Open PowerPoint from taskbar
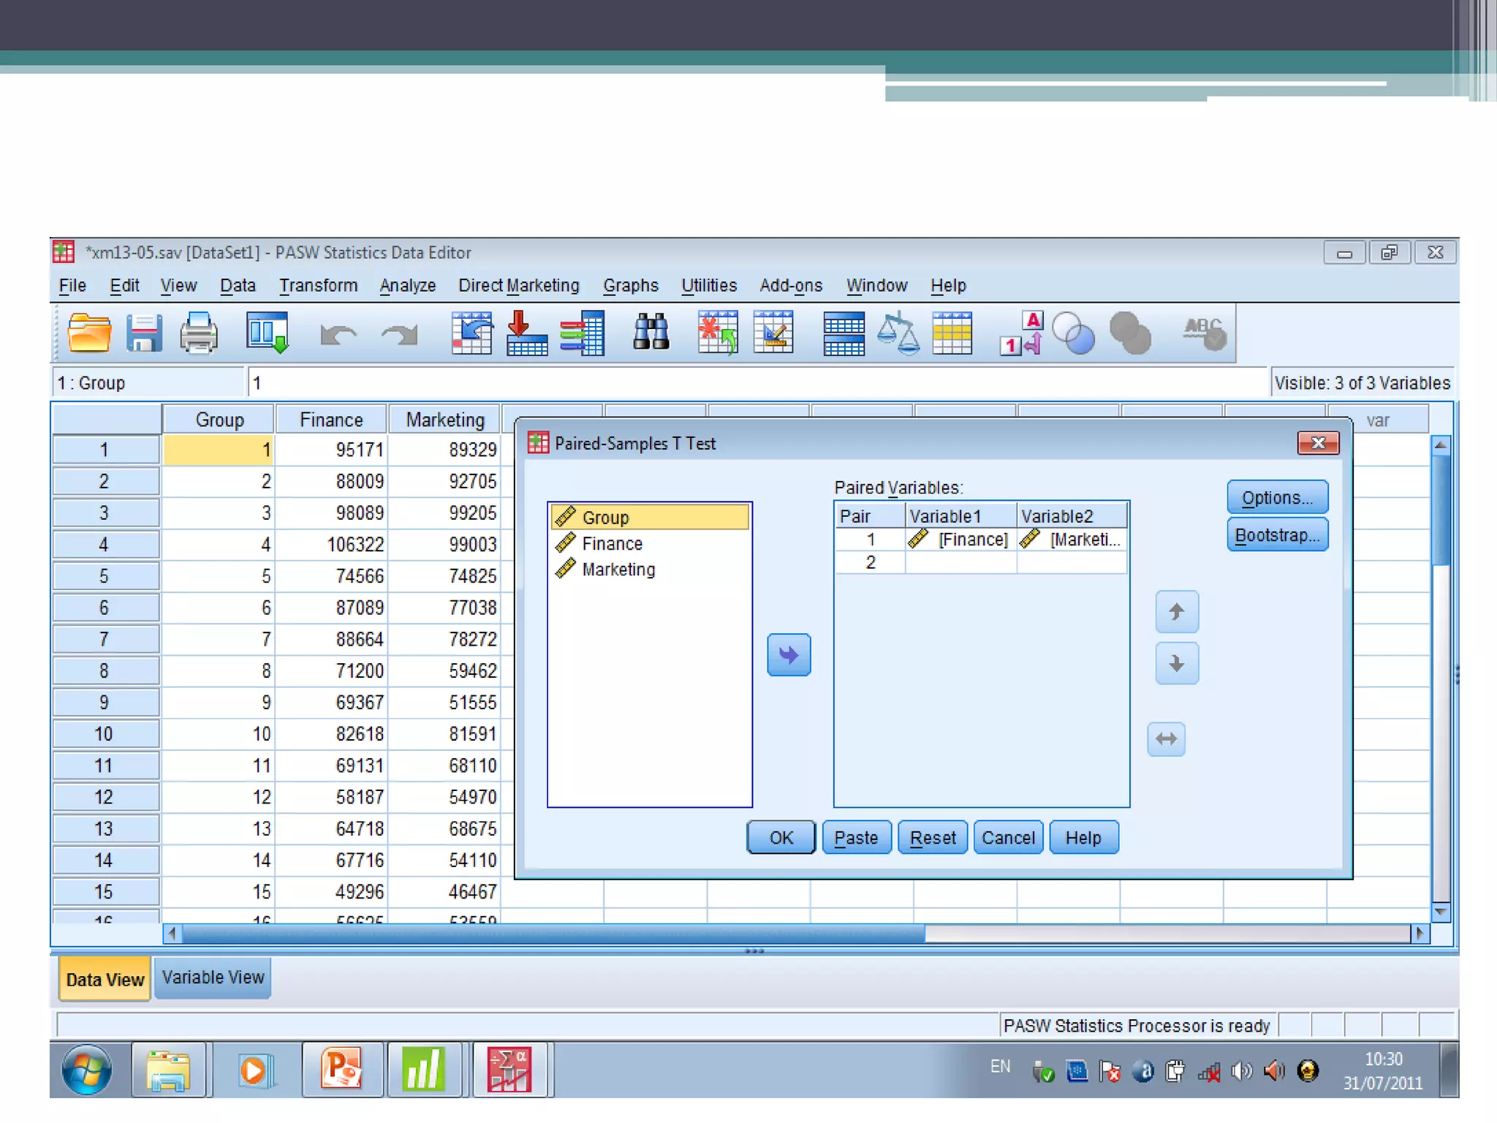Screen dimensions: 1497x1123 pyautogui.click(x=342, y=1070)
